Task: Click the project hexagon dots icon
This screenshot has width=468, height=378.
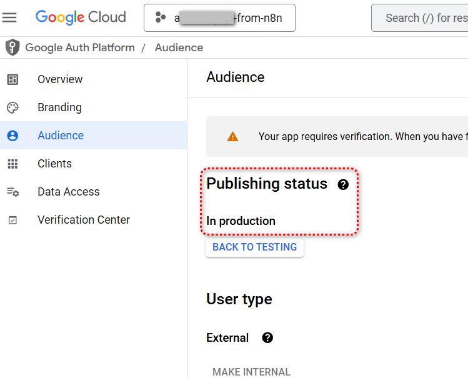Action: [161, 17]
